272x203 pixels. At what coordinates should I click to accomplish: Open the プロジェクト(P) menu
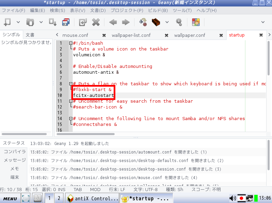[x=127, y=10]
